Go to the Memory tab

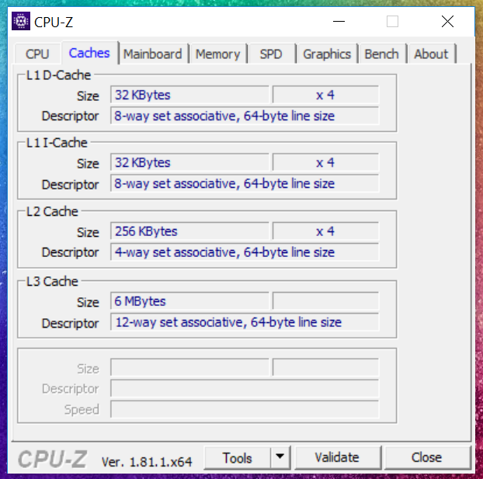(x=217, y=54)
